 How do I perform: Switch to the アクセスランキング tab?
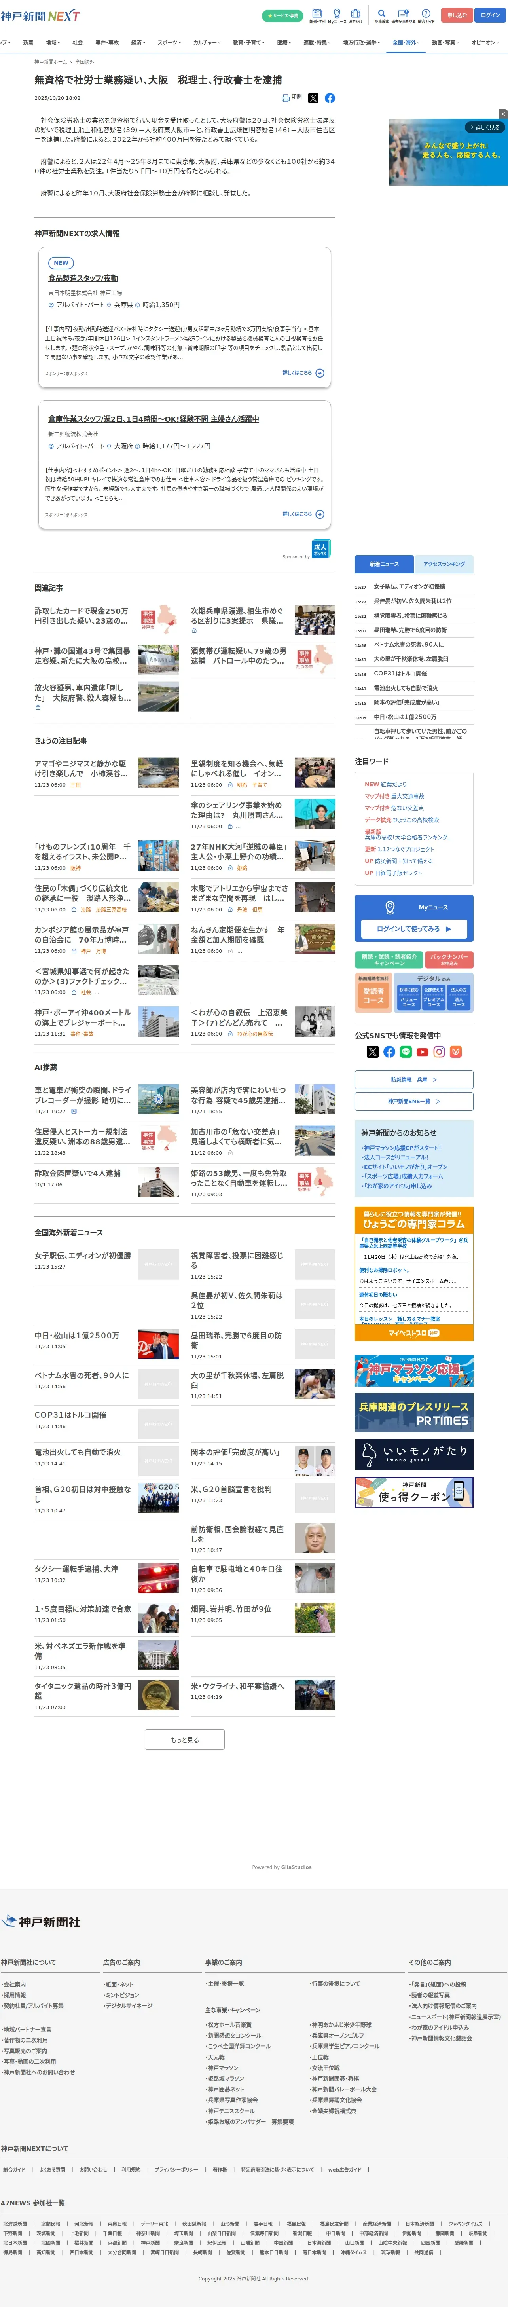tap(444, 564)
